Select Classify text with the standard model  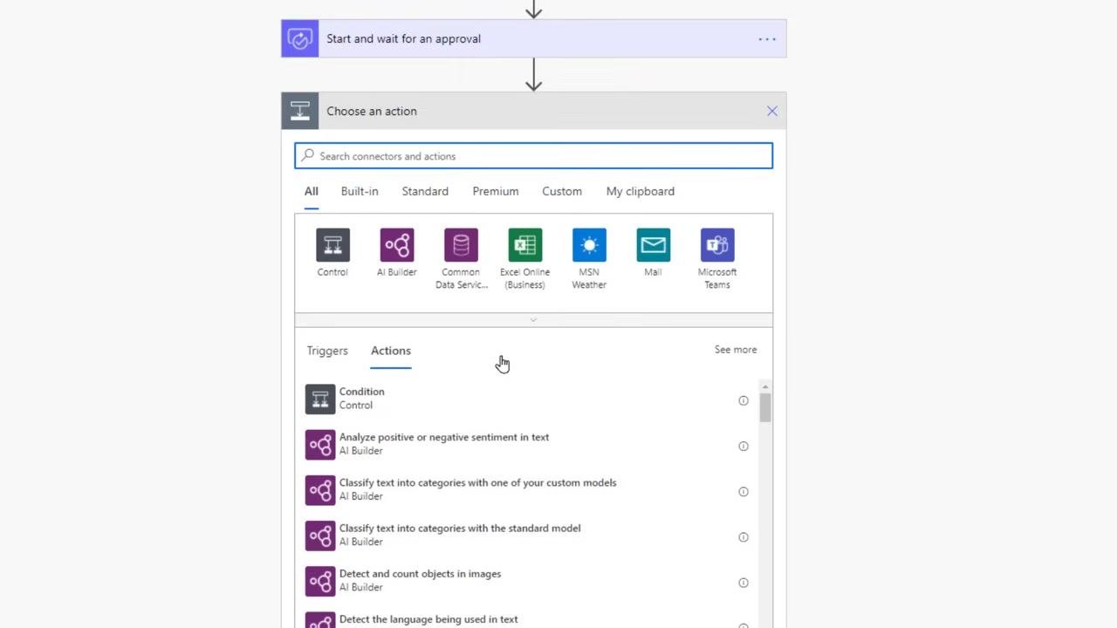coord(460,528)
